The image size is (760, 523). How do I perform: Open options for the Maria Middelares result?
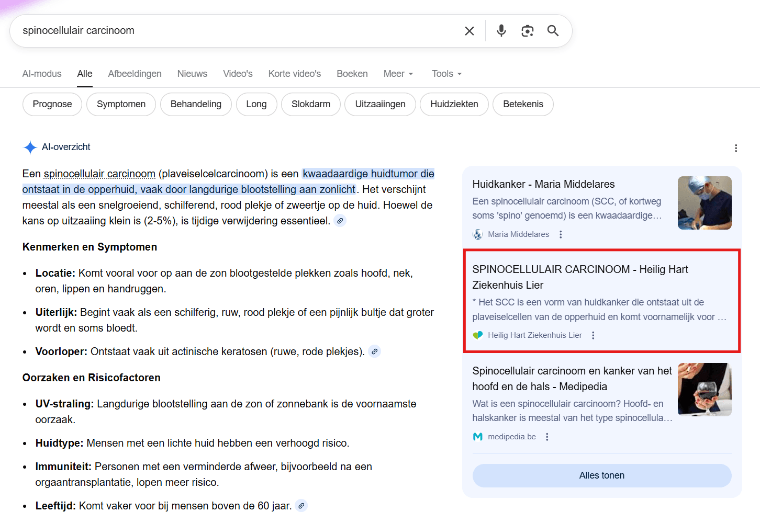tap(561, 234)
